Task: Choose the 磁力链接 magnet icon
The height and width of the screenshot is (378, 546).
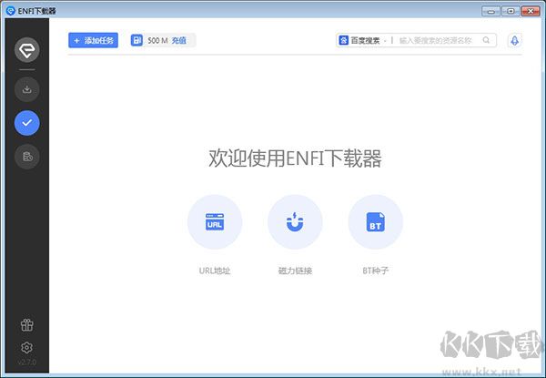Action: [x=295, y=222]
